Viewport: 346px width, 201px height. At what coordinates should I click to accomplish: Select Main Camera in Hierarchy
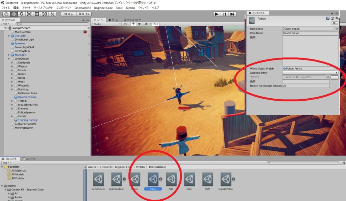pos(23,32)
